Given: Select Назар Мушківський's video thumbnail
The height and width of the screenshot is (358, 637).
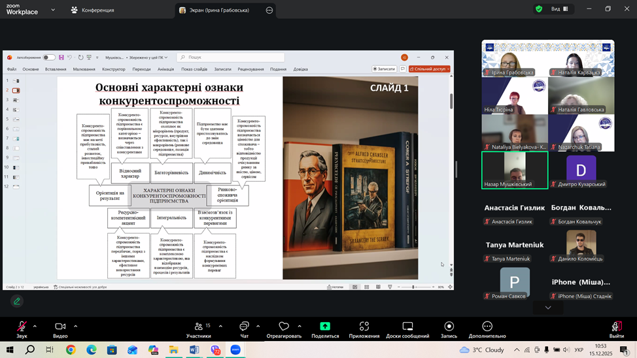Looking at the screenshot, I should (515, 170).
